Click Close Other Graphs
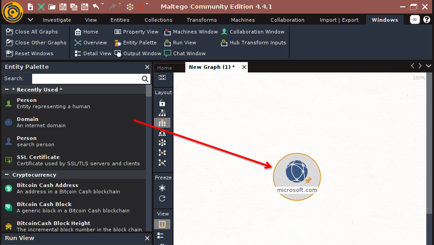This screenshot has height=245, width=434. [x=36, y=43]
